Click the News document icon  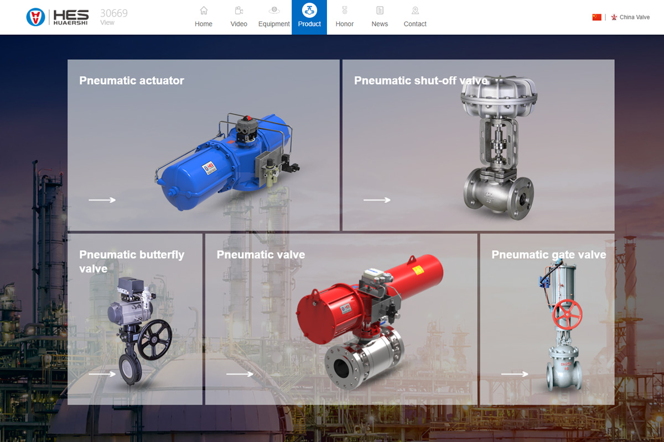380,10
